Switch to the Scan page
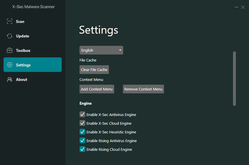 pyautogui.click(x=20, y=21)
